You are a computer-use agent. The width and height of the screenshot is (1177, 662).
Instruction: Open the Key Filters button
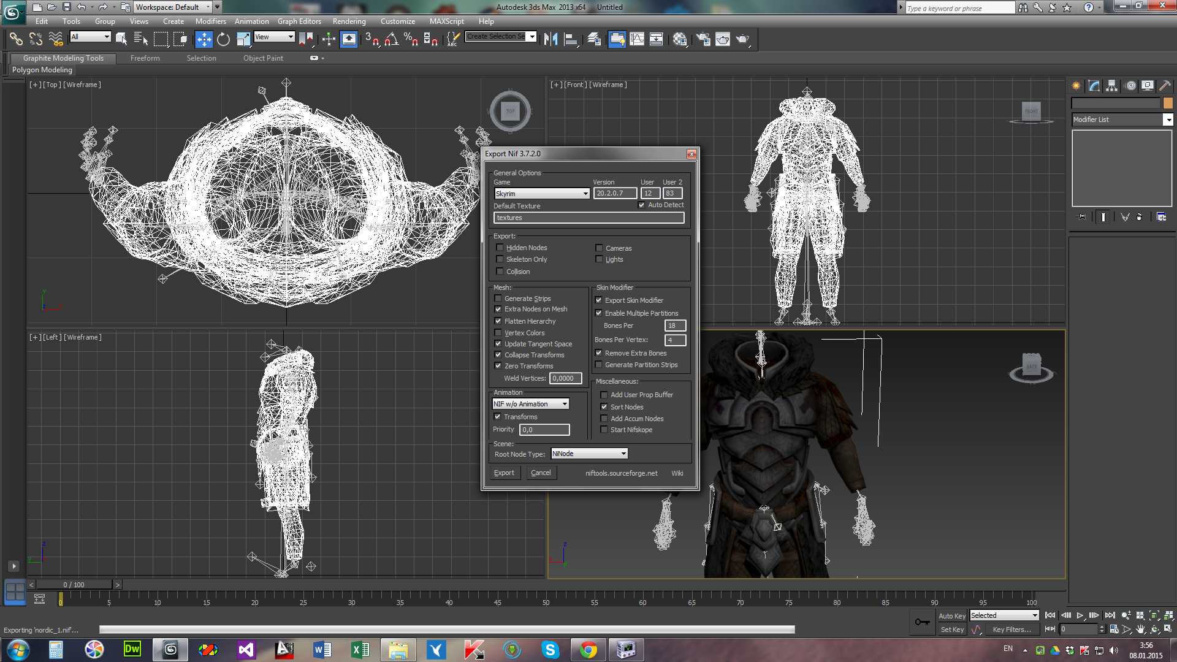click(1012, 630)
